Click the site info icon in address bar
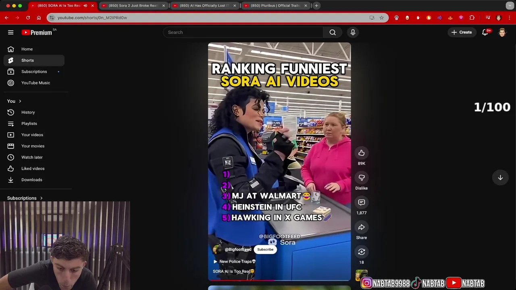516x290 pixels. click(x=51, y=18)
